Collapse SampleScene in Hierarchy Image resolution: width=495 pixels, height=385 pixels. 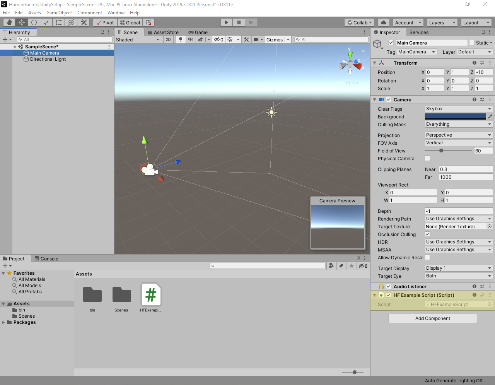(15, 47)
